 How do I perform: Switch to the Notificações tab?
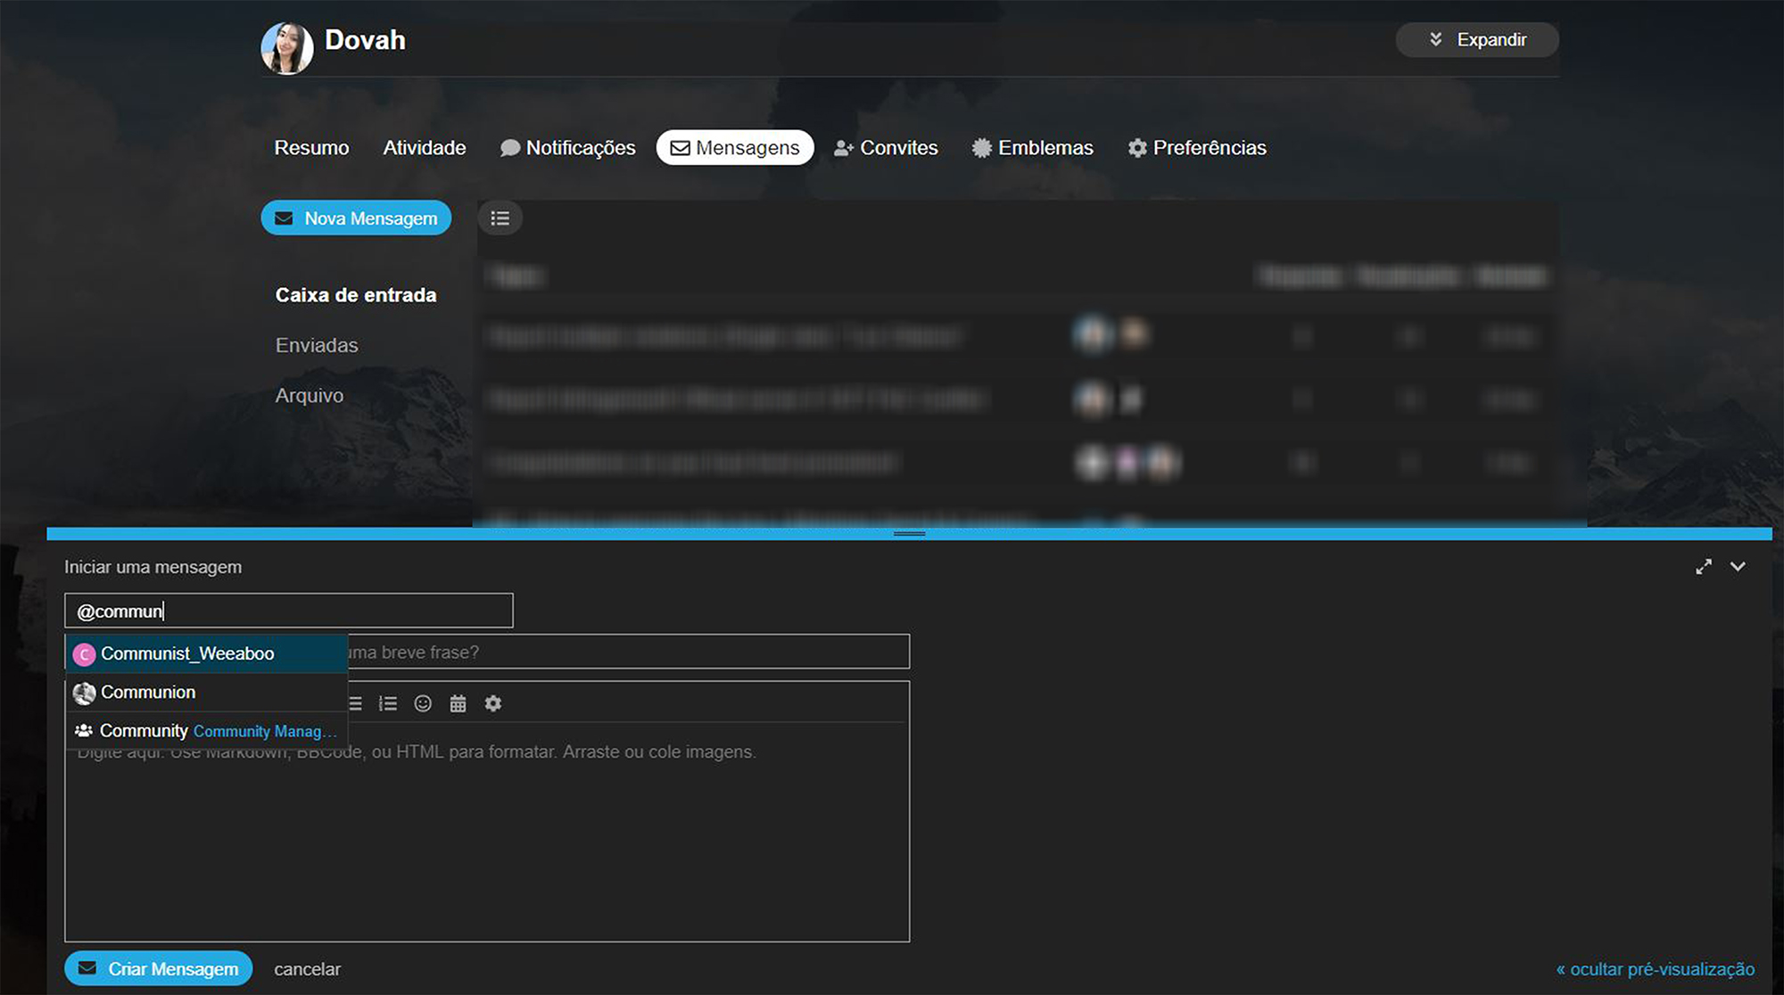coord(567,148)
